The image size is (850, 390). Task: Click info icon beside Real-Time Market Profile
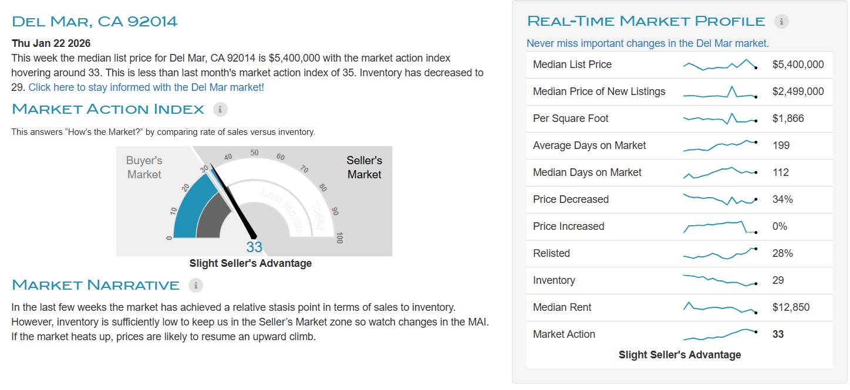(781, 22)
